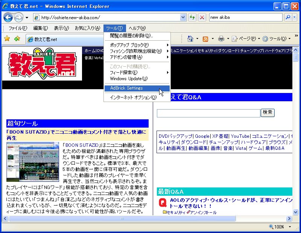Open the ページ(P) command bar menu

(246, 39)
